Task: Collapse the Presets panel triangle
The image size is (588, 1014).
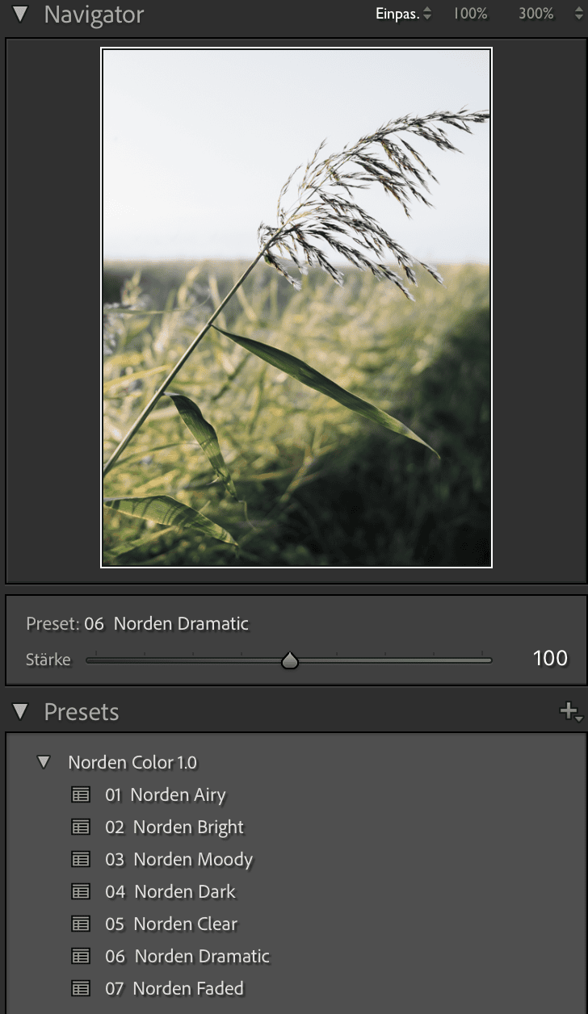Action: coord(21,711)
